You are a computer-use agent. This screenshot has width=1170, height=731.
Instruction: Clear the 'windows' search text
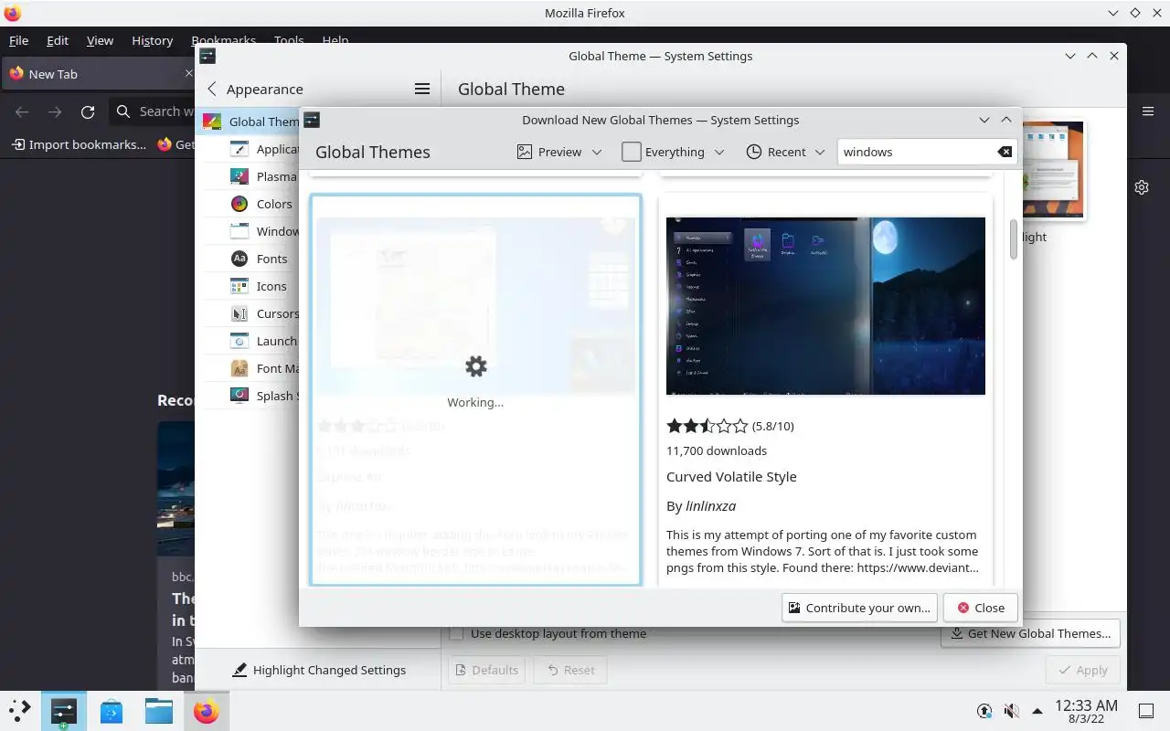click(x=1004, y=152)
